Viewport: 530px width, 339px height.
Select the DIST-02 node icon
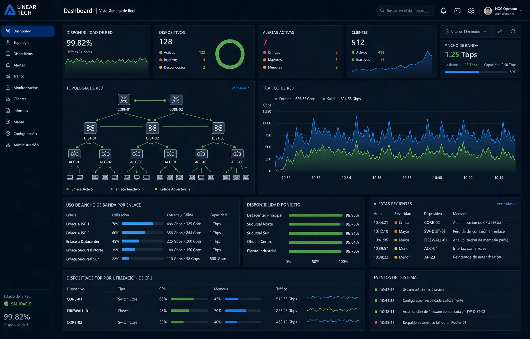tap(152, 128)
